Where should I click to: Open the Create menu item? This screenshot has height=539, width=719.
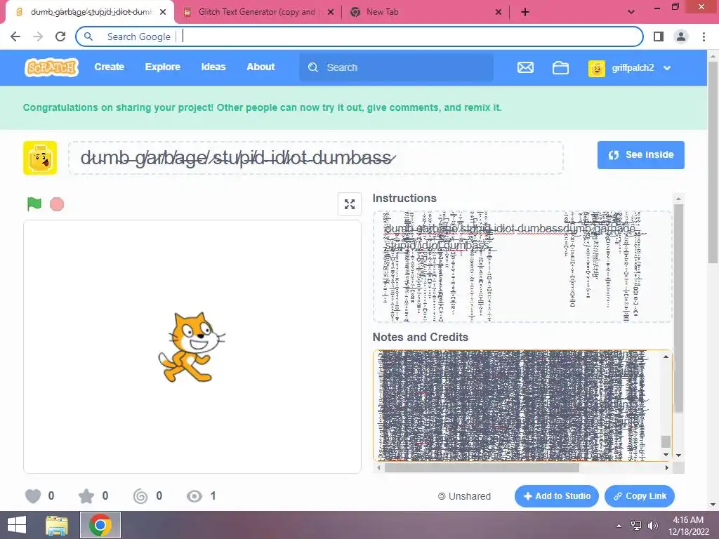coord(109,67)
